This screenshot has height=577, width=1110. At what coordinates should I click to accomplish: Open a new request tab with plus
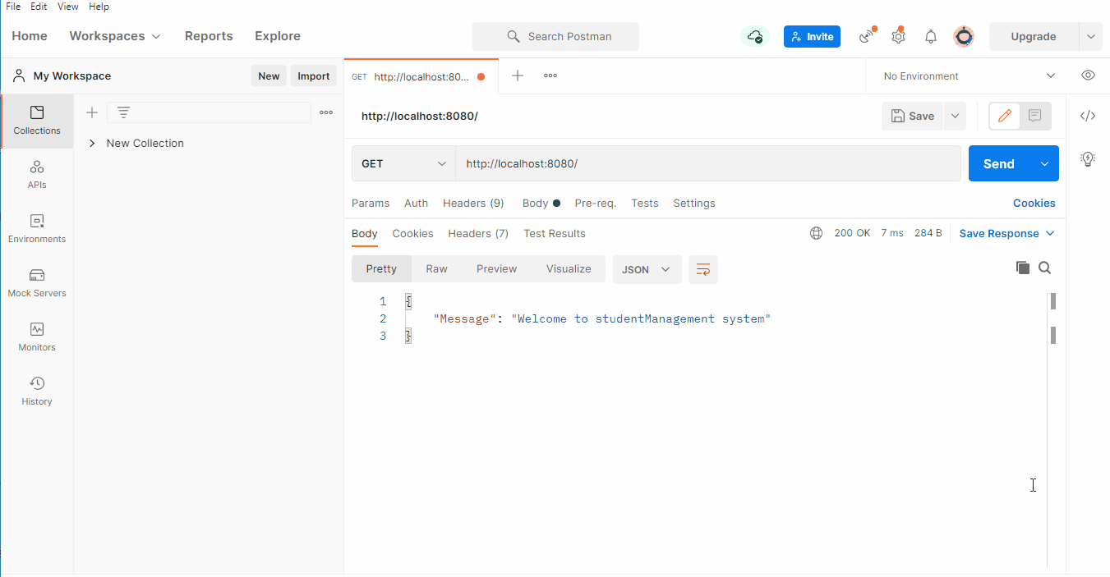518,76
